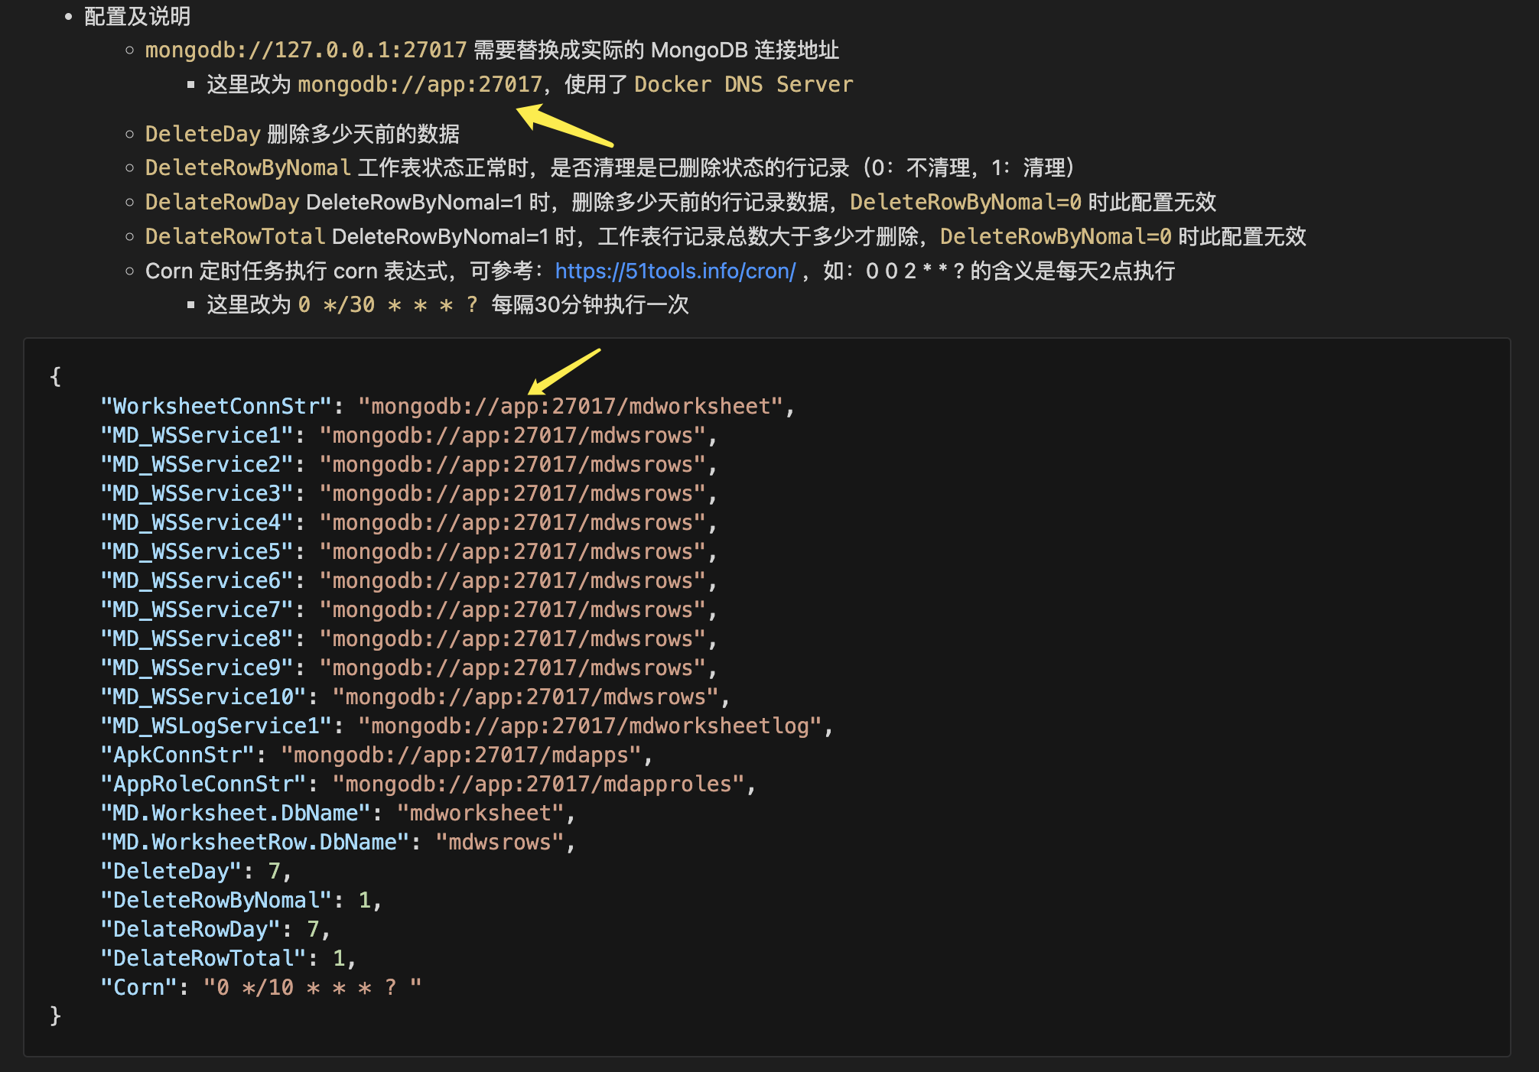The image size is (1539, 1072).
Task: Click the WorksheetConnStr key in JSON
Action: (216, 406)
